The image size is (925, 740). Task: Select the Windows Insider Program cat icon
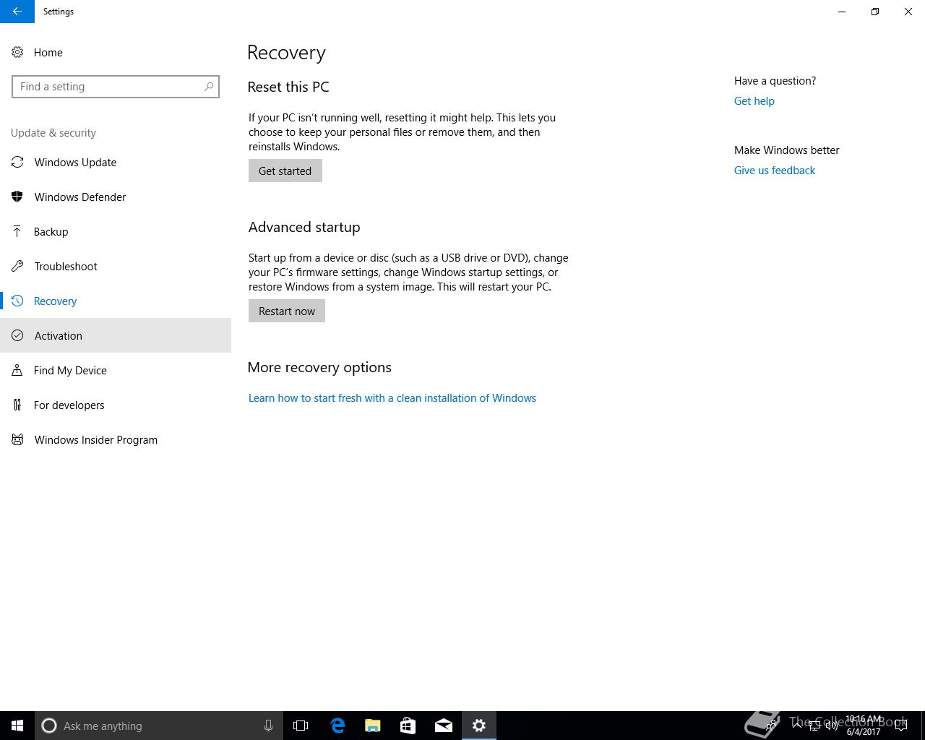17,439
